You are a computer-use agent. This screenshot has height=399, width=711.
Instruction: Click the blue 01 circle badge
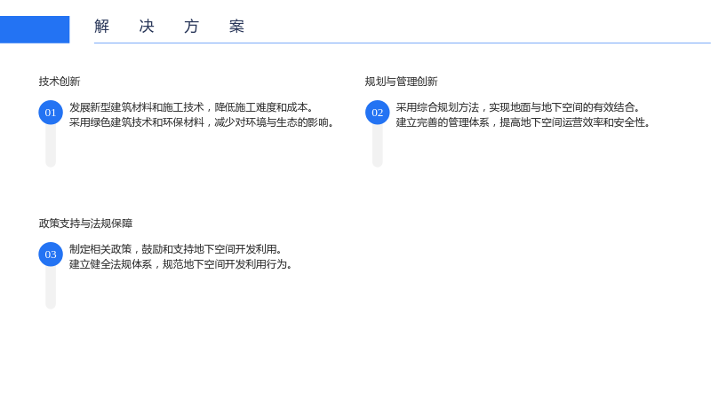coord(51,113)
